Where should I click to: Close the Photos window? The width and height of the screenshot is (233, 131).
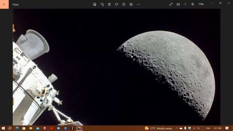coord(229,3)
